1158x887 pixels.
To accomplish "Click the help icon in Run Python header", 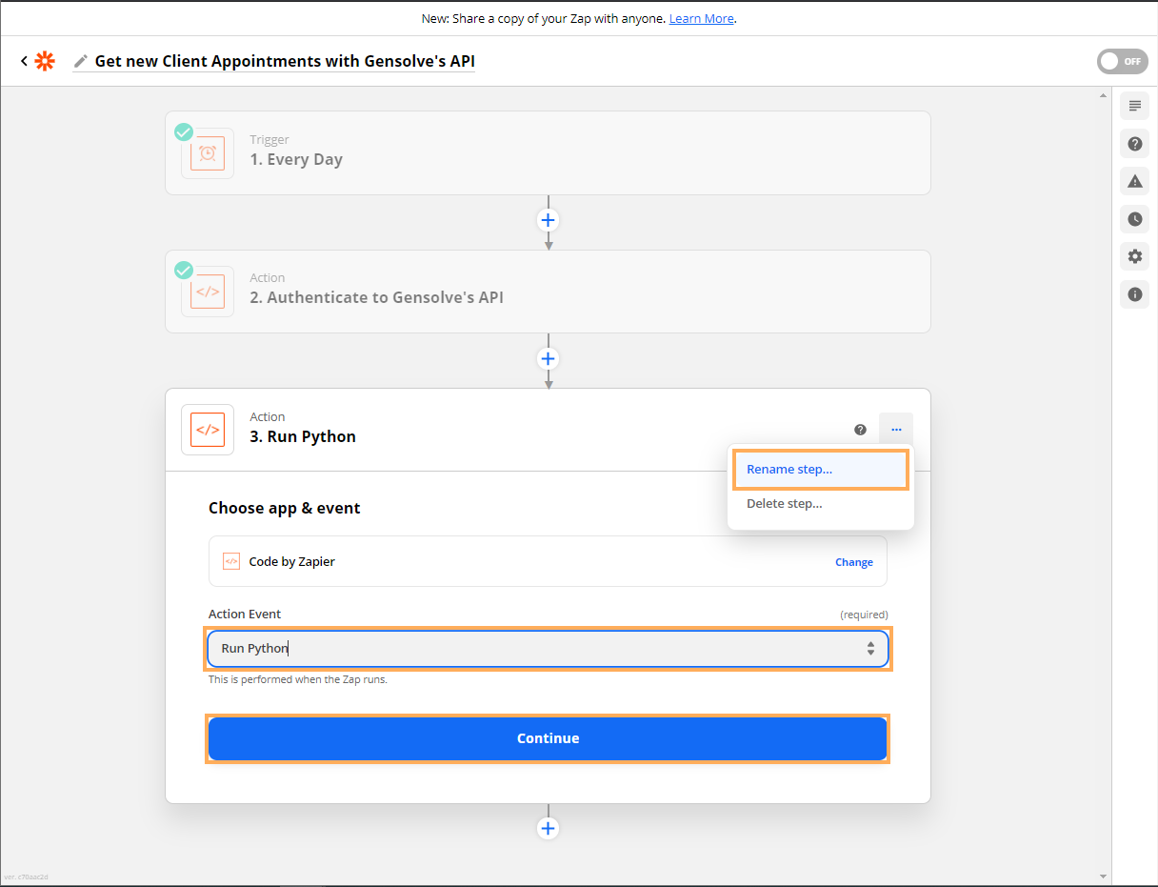I will [x=860, y=430].
